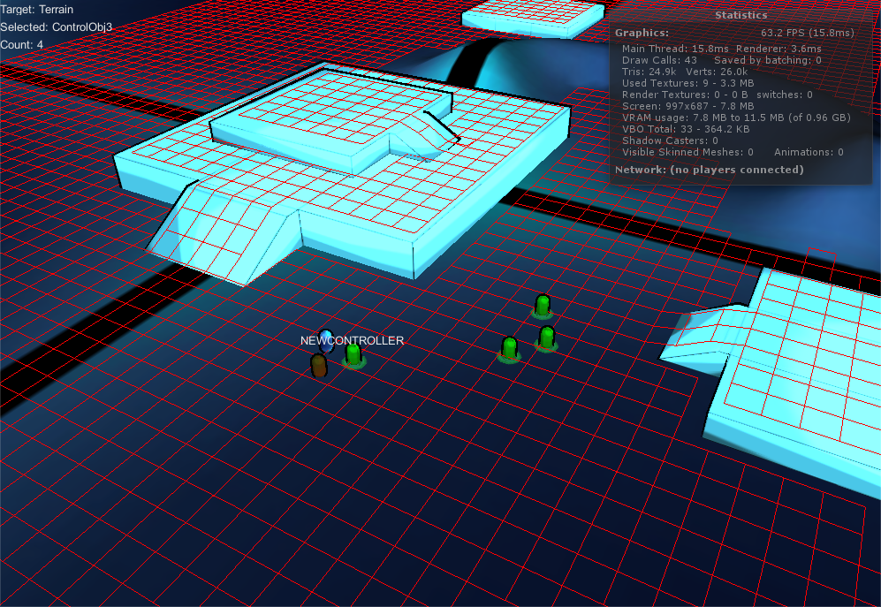Click the 63.2 FPS readout in Statistics
The image size is (881, 607).
[x=807, y=33]
